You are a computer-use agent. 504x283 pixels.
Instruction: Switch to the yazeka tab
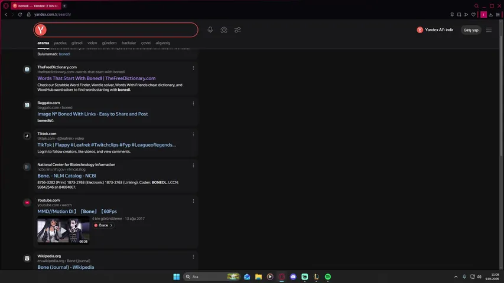pyautogui.click(x=60, y=43)
